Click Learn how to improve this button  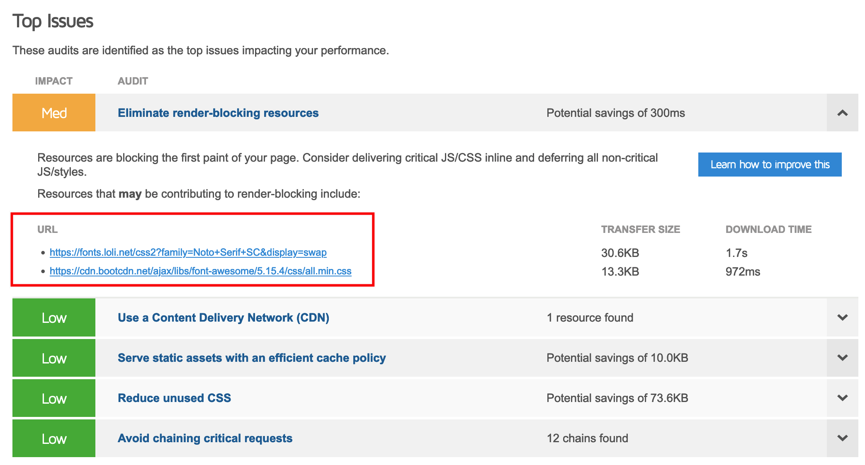770,165
